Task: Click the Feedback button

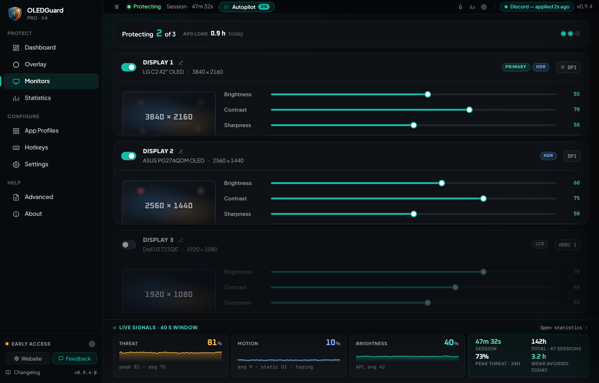Action: (x=75, y=359)
